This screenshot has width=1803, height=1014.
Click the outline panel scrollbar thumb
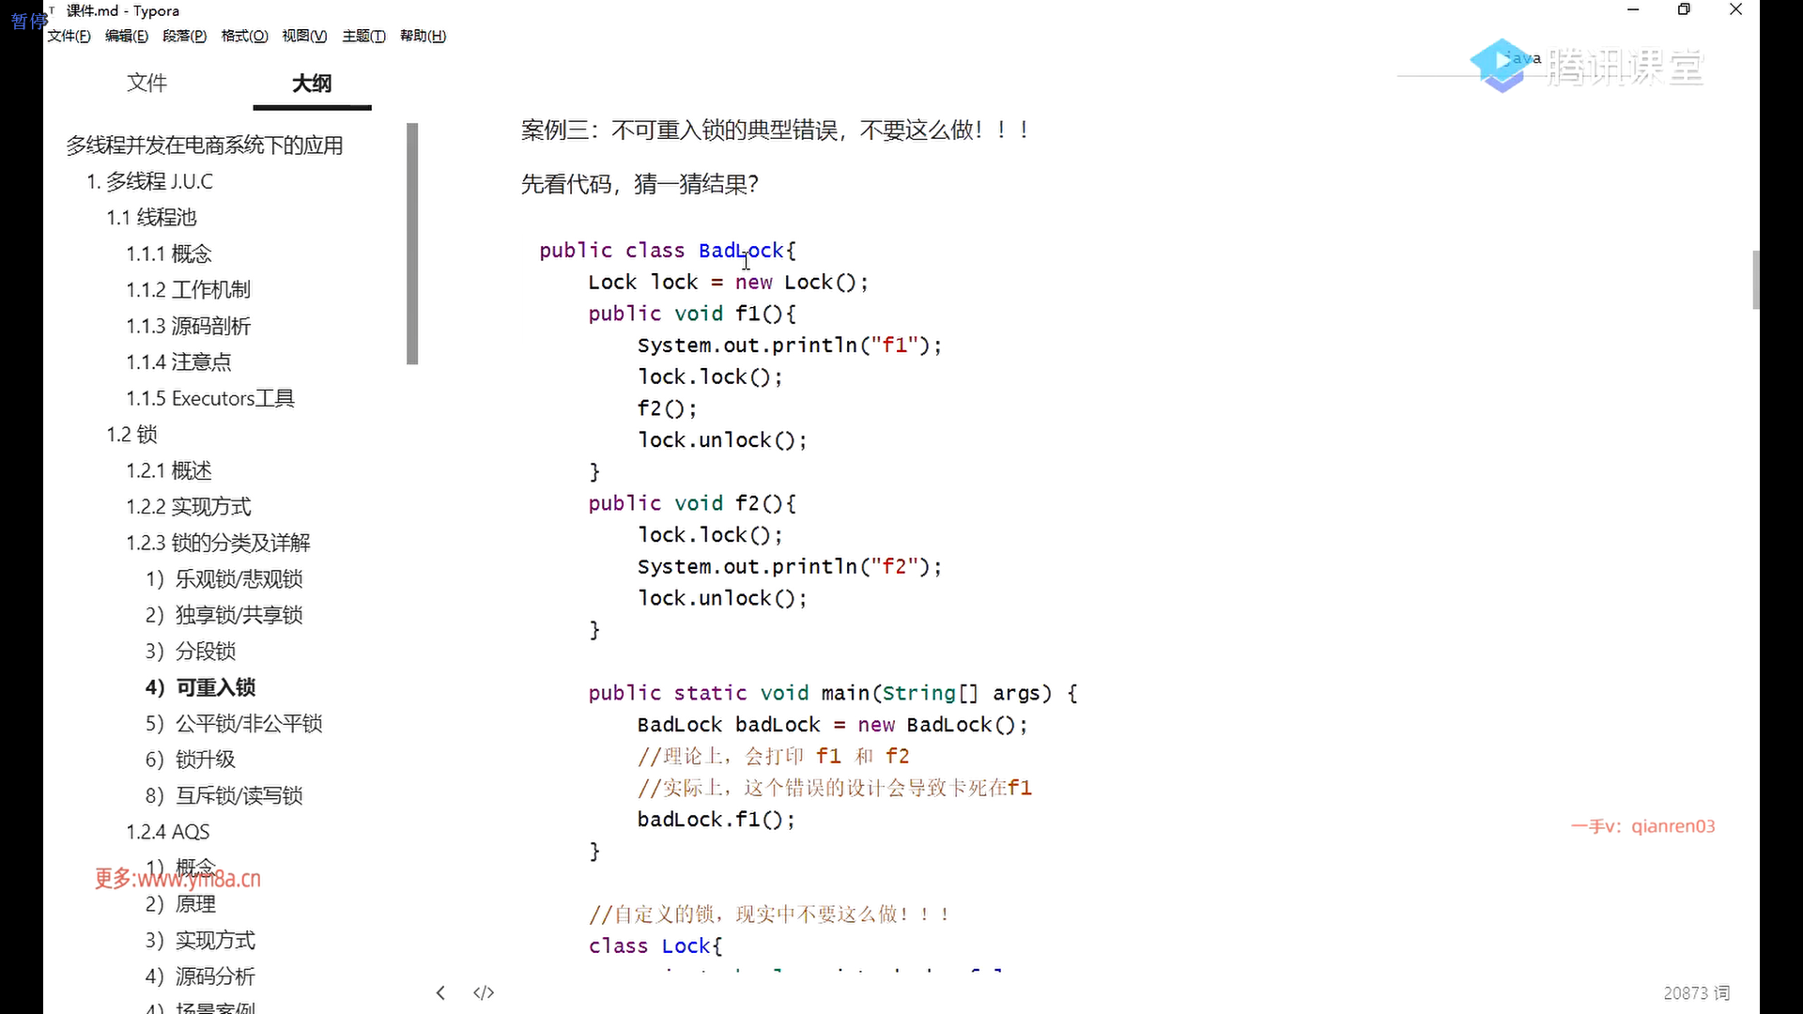coord(411,244)
